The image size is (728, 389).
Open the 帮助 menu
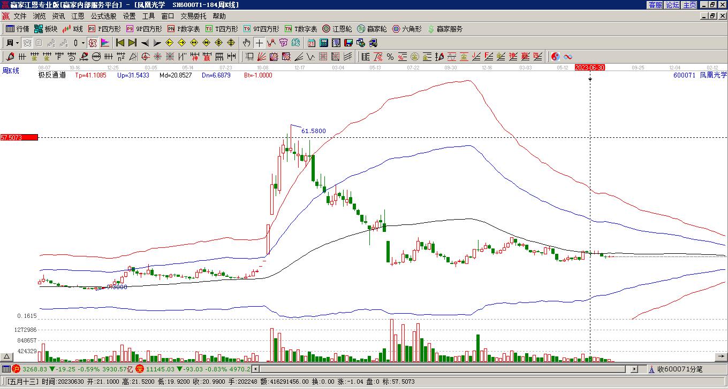pyautogui.click(x=219, y=17)
